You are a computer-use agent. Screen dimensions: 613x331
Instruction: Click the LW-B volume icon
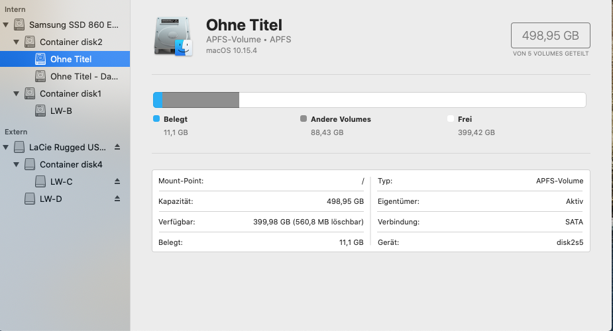(x=40, y=111)
